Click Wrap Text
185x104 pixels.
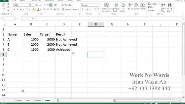pyautogui.click(x=67, y=5)
